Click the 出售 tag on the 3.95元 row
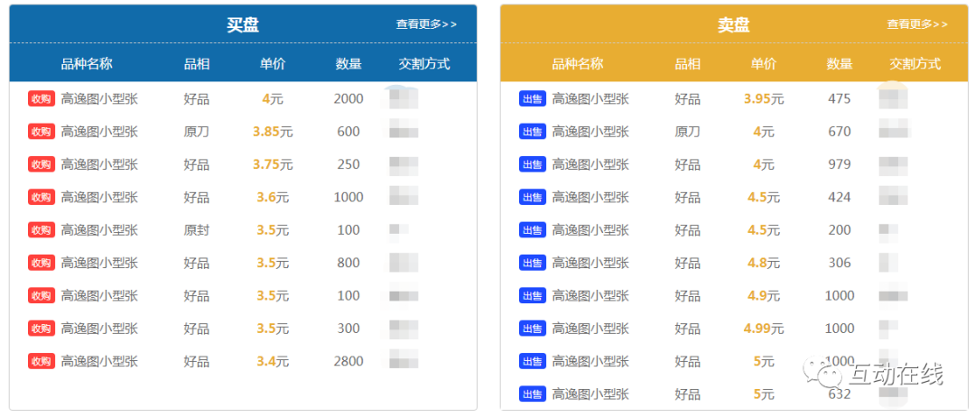The image size is (975, 417). [x=533, y=98]
